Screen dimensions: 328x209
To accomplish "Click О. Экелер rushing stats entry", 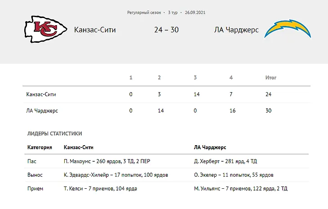I will point(234,175).
